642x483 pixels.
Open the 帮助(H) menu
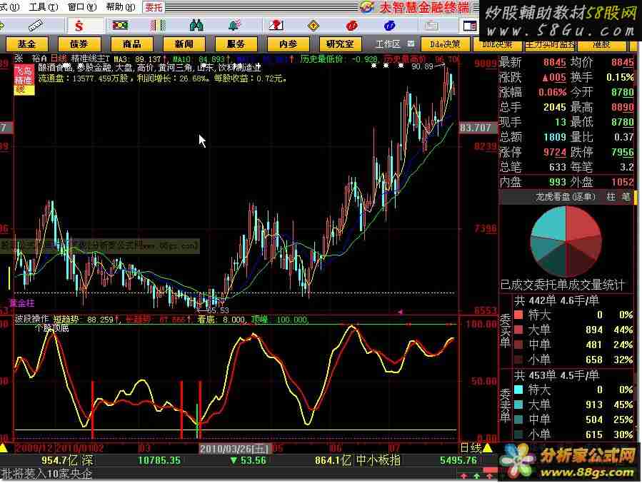click(121, 7)
